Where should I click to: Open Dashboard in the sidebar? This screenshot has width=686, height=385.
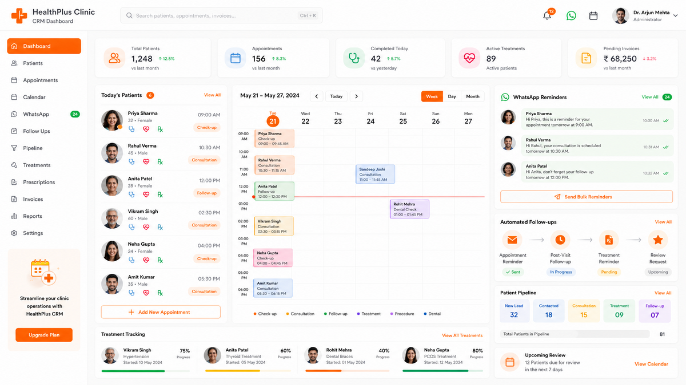click(44, 46)
